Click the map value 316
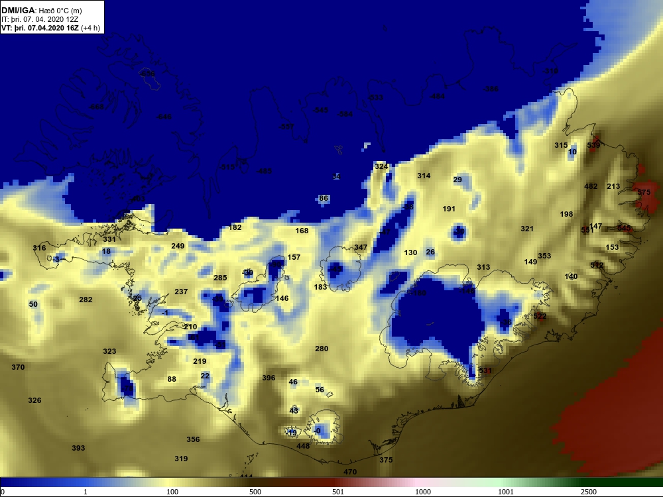 pyautogui.click(x=39, y=248)
